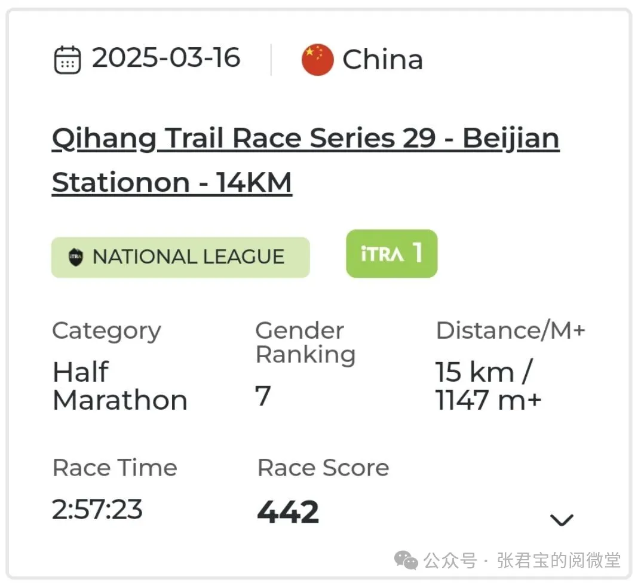The width and height of the screenshot is (641, 586).
Task: Click the ITRA shield icon in National League badge
Action: (x=76, y=257)
